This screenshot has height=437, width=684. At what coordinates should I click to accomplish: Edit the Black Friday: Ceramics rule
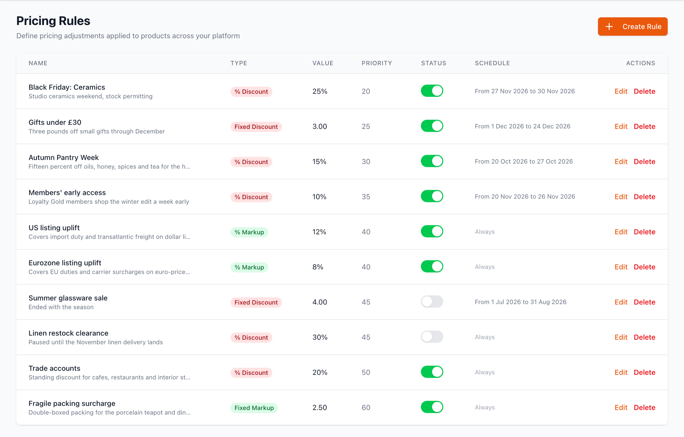621,91
